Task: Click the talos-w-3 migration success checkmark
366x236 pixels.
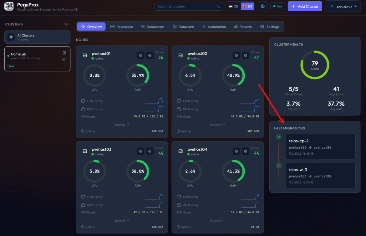Action: [x=279, y=166]
